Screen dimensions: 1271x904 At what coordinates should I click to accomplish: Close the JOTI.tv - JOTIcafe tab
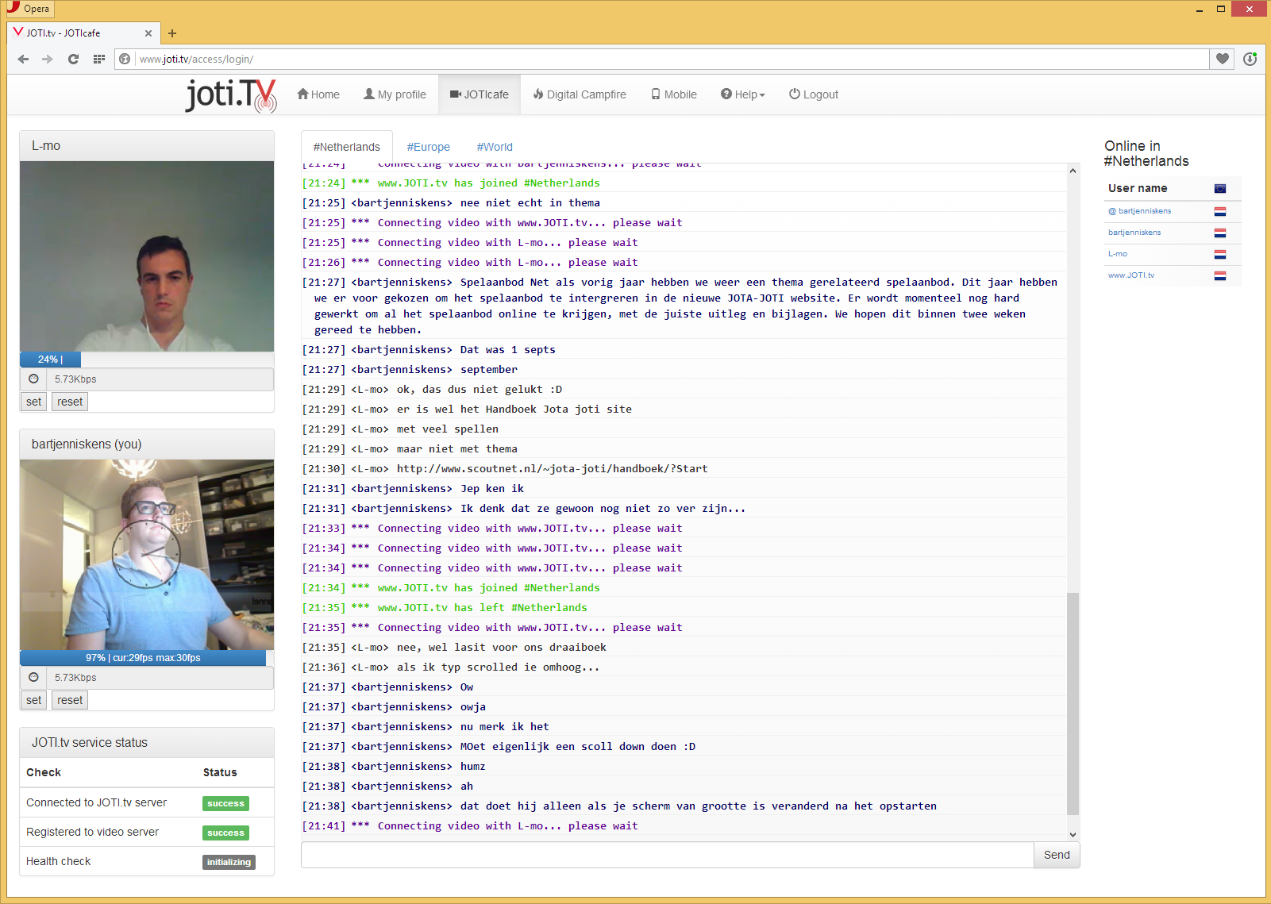(x=148, y=33)
